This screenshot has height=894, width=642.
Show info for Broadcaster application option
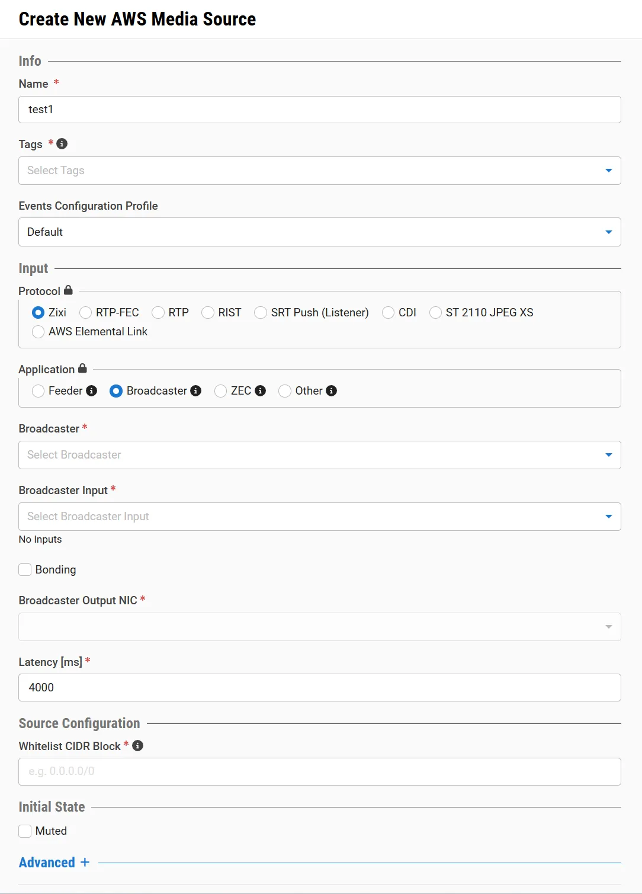196,391
